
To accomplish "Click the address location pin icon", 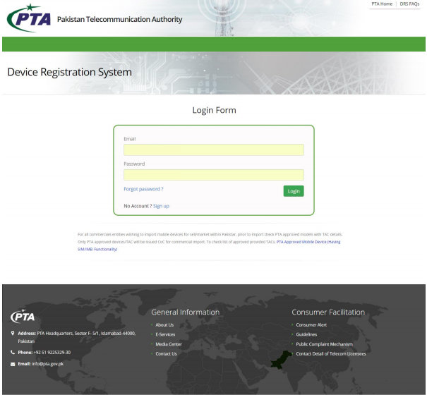I will pos(13,333).
